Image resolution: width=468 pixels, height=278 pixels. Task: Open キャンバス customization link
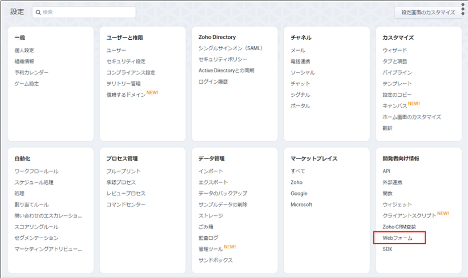tap(394, 106)
